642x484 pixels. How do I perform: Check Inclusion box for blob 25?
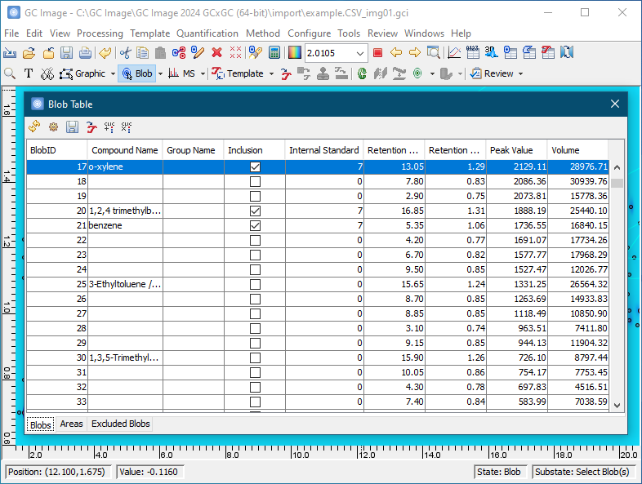pyautogui.click(x=255, y=284)
